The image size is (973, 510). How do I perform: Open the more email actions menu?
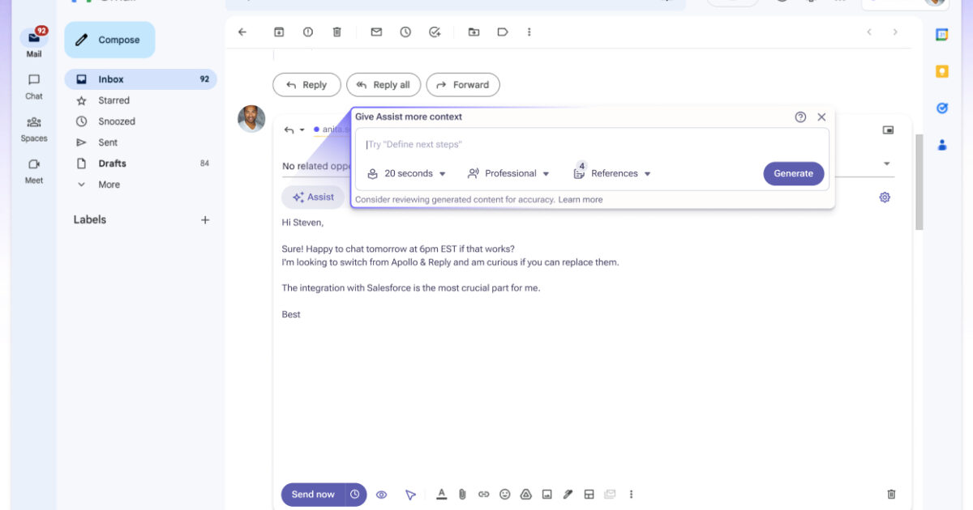[x=529, y=32]
